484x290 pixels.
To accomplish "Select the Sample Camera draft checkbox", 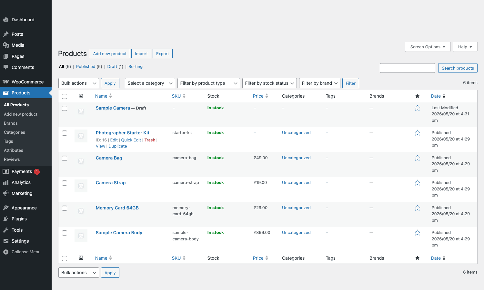I will point(65,108).
